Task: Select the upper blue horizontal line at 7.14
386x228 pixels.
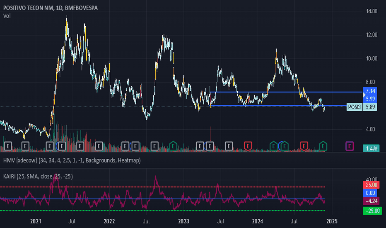Action: coord(286,92)
